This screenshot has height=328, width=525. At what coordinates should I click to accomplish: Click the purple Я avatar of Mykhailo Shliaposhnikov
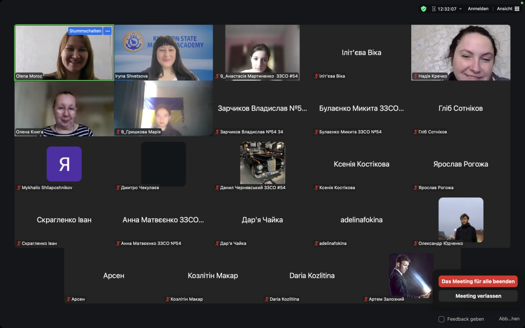pyautogui.click(x=64, y=164)
